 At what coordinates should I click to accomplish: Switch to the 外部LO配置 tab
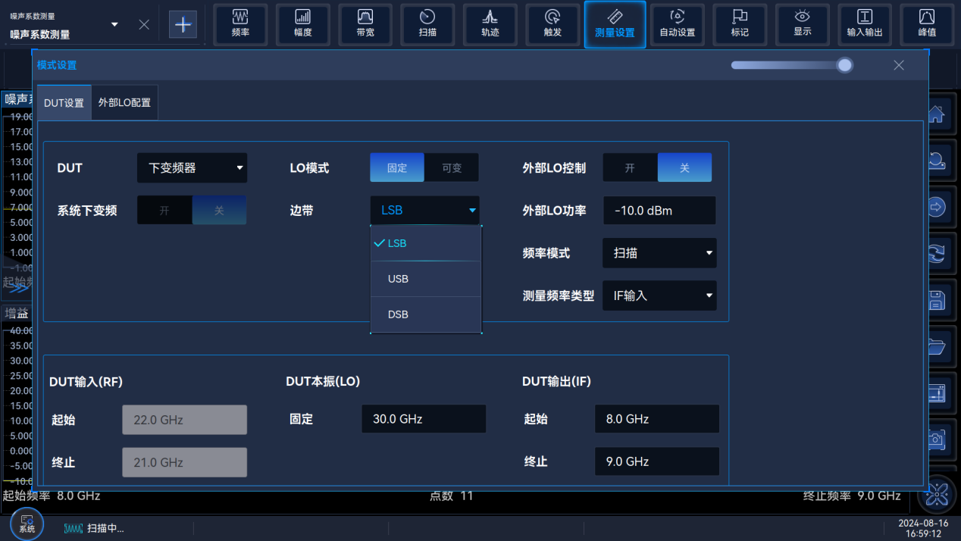point(124,102)
